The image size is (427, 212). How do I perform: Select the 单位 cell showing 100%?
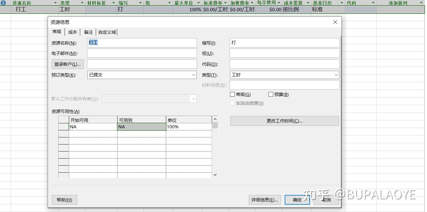click(189, 127)
